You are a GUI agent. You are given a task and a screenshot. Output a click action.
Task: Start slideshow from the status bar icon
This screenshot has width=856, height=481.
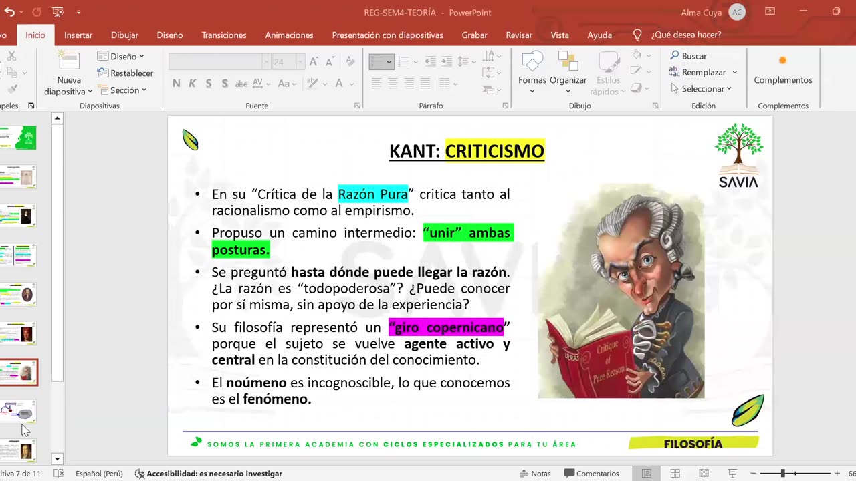tap(731, 474)
